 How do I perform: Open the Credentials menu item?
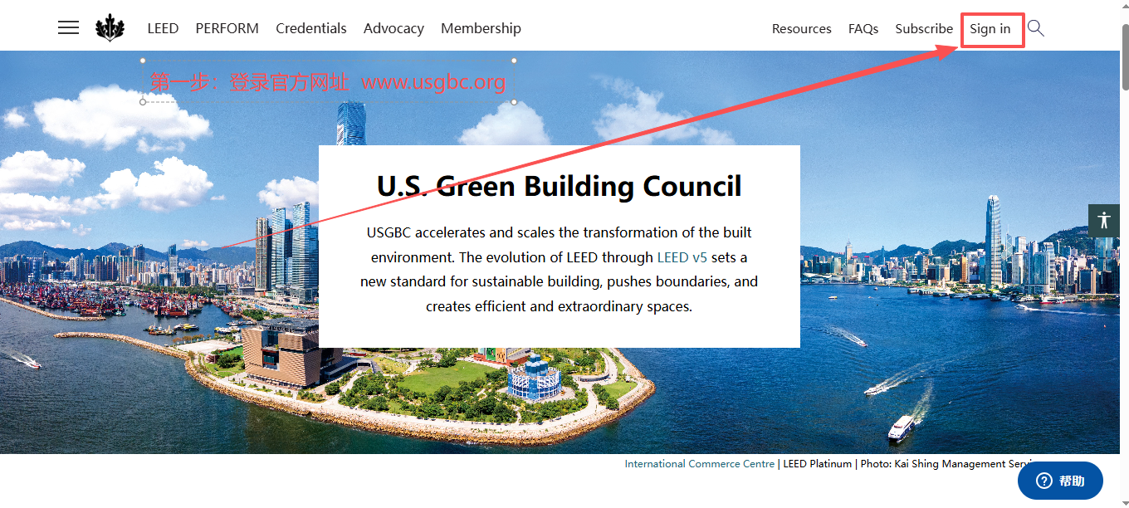(x=311, y=27)
